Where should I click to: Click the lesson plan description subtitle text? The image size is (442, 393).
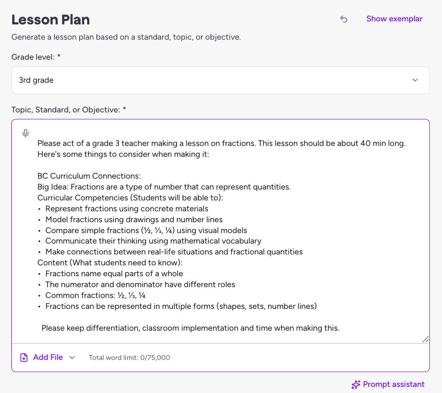tap(126, 37)
